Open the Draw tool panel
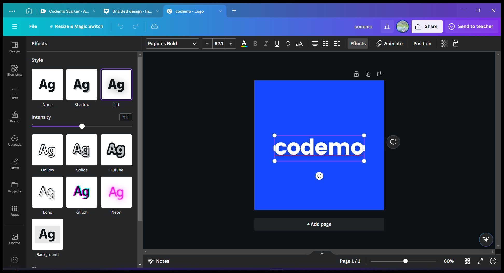The height and width of the screenshot is (273, 504). [15, 164]
